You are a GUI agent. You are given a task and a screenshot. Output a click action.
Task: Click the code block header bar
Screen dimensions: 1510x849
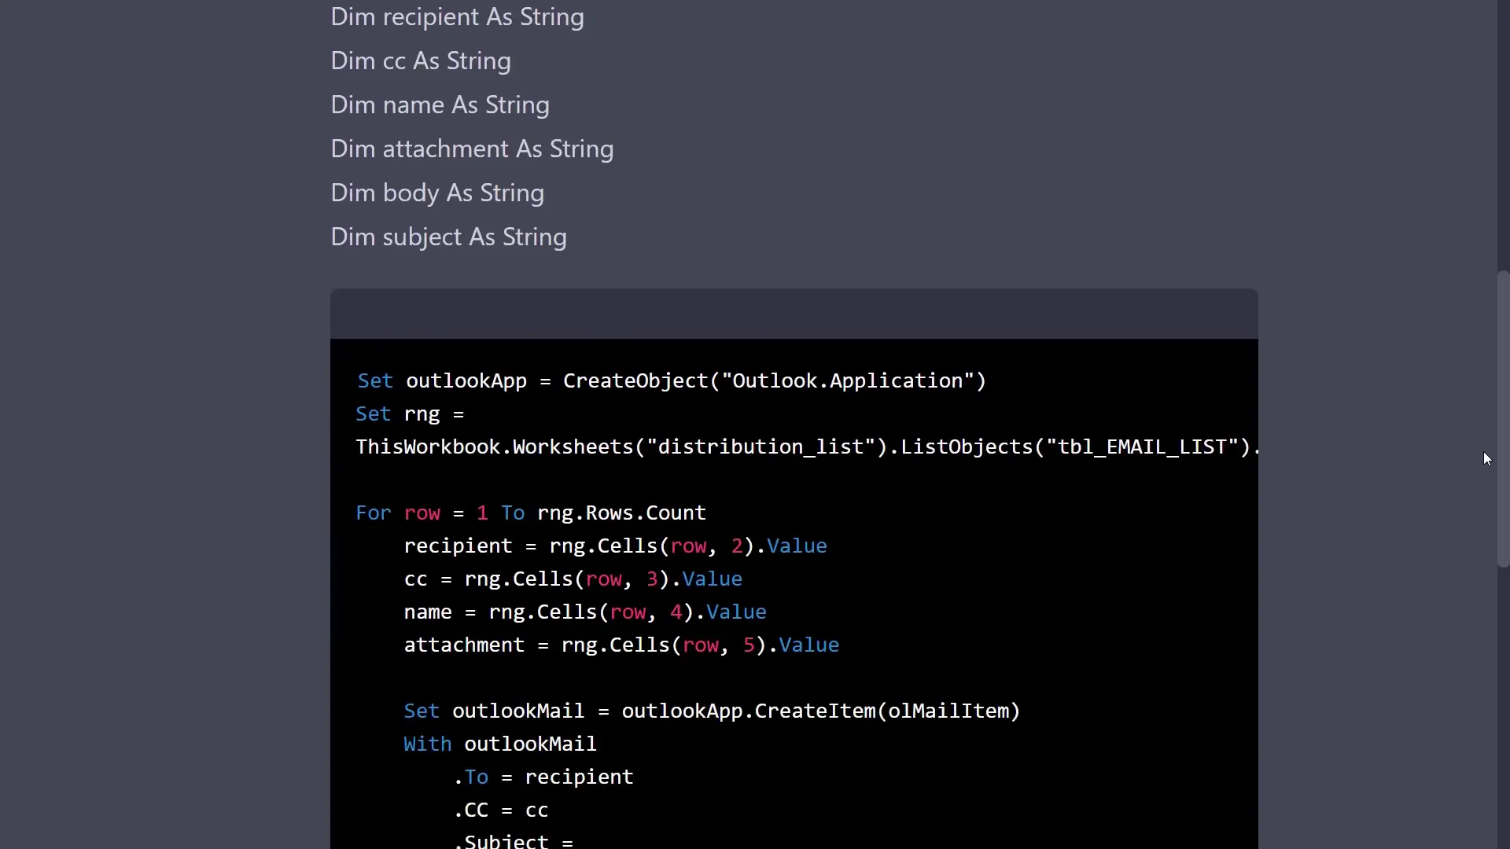click(793, 314)
